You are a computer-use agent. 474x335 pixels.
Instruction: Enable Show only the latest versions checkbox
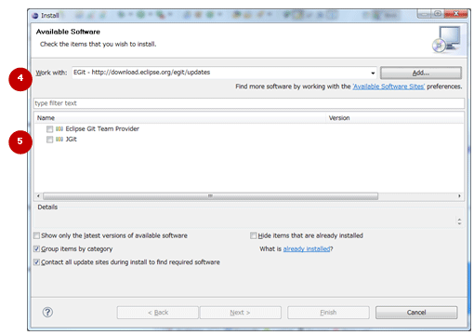(36, 235)
